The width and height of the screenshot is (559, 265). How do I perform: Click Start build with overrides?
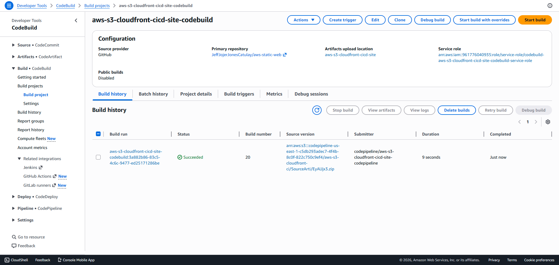pos(484,20)
